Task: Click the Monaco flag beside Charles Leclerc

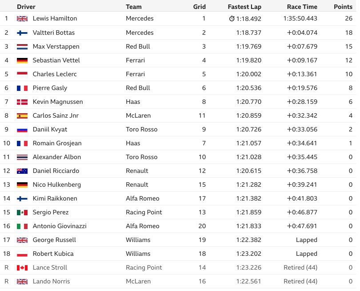Action: (x=22, y=74)
